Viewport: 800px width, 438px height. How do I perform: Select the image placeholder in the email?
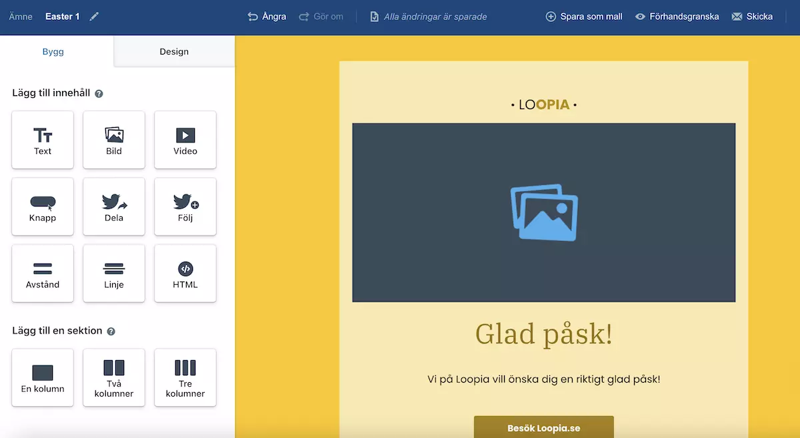(x=544, y=212)
